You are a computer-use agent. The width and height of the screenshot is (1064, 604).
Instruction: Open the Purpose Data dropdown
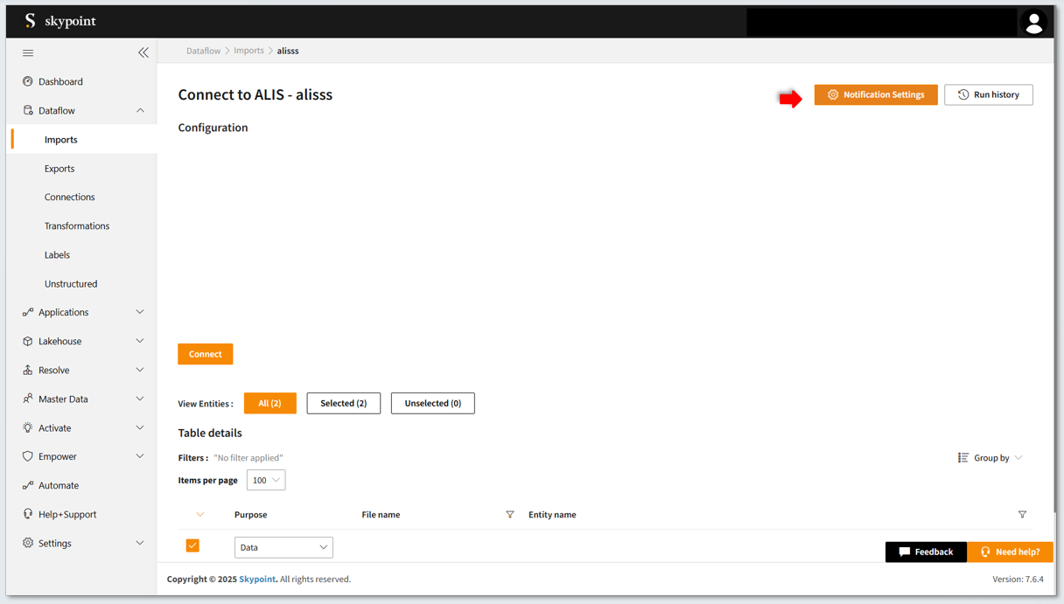[283, 548]
